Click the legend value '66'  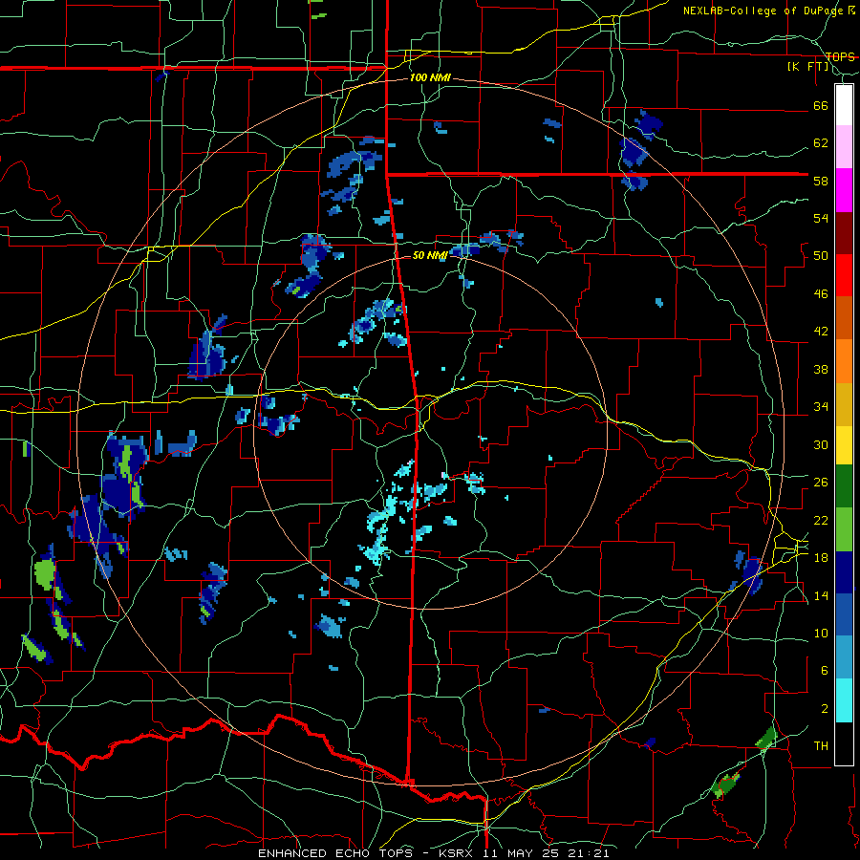821,105
